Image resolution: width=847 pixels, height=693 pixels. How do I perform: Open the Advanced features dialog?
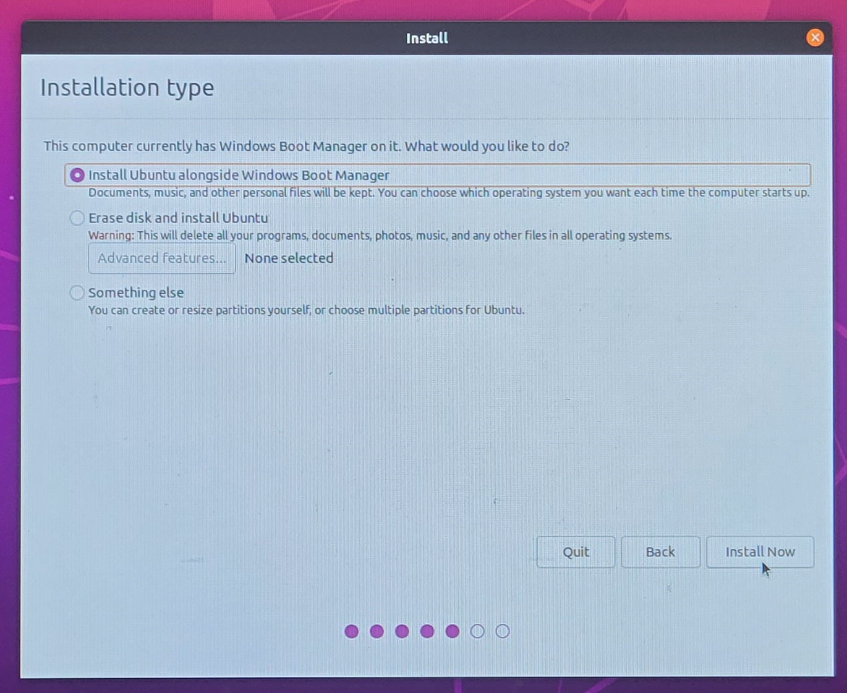click(162, 258)
